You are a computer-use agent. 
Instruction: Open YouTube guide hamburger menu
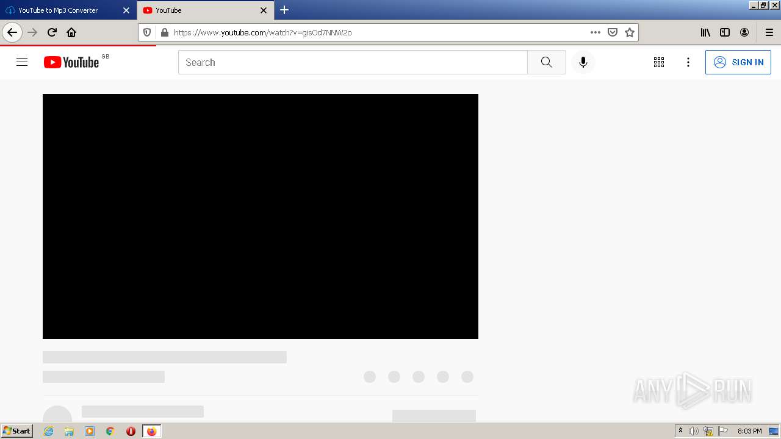click(22, 62)
